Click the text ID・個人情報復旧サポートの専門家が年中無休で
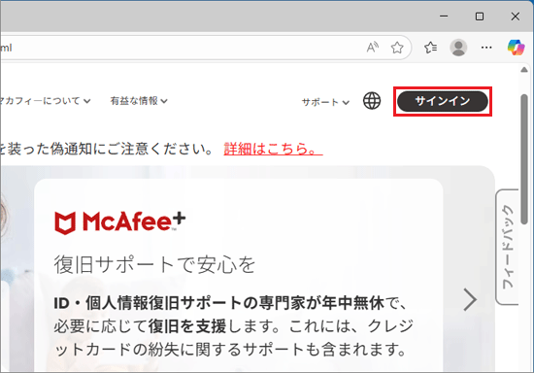Viewport: 534px width, 373px height. coord(230,302)
